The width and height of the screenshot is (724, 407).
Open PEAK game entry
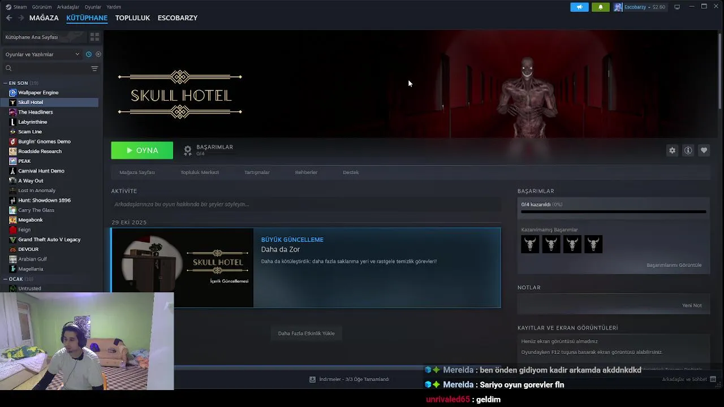pyautogui.click(x=24, y=161)
